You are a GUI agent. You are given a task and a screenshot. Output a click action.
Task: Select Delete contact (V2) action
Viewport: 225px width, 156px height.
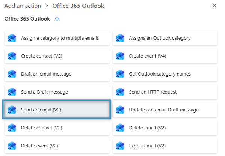(x=57, y=128)
